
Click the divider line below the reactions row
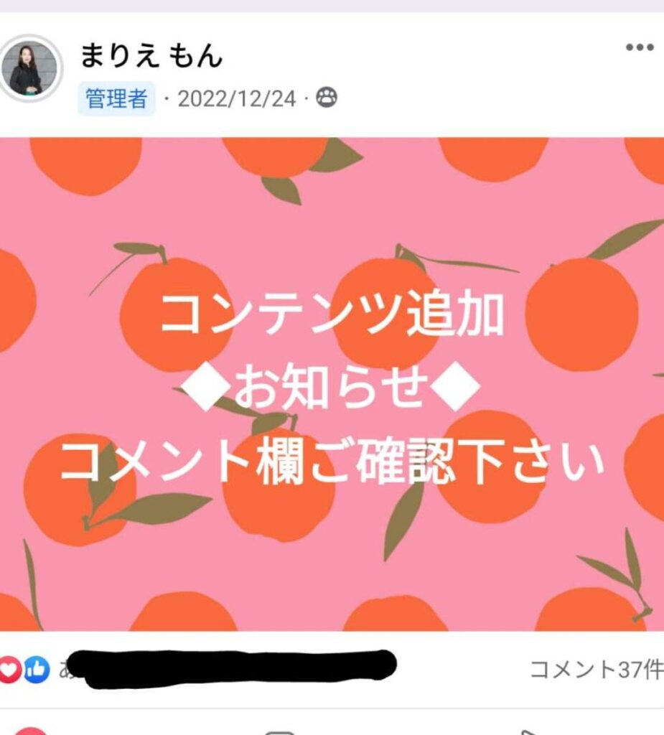(332, 708)
